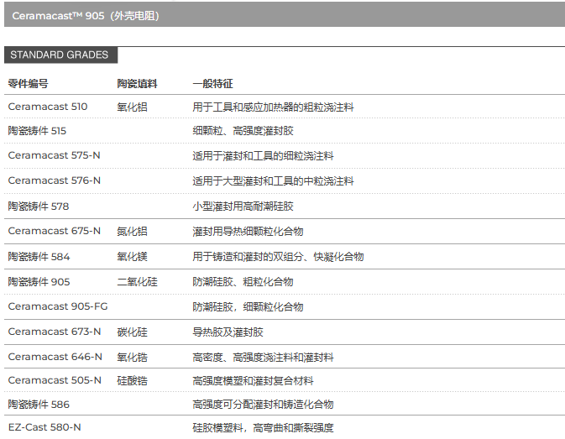Image resolution: width=565 pixels, height=439 pixels.
Task: Click the 陶瓷填料 column header
Action: point(137,84)
